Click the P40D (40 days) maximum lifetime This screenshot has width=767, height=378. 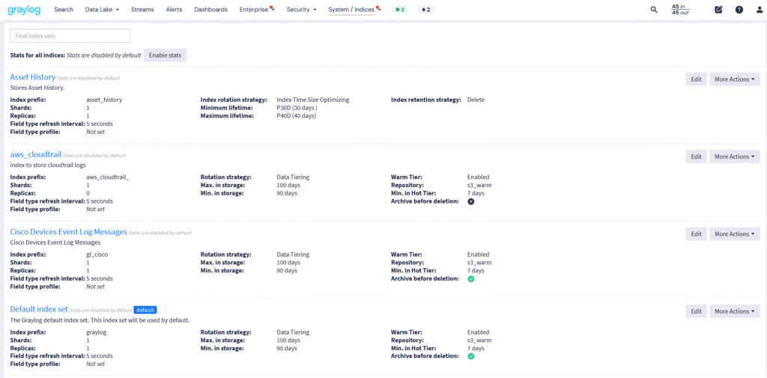[x=297, y=116]
